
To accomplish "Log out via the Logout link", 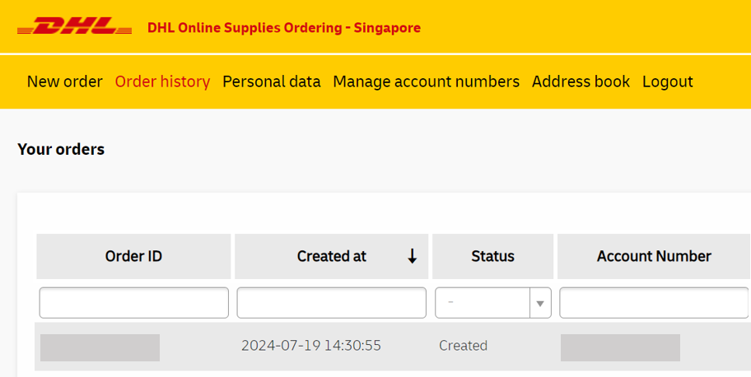I will pos(667,81).
